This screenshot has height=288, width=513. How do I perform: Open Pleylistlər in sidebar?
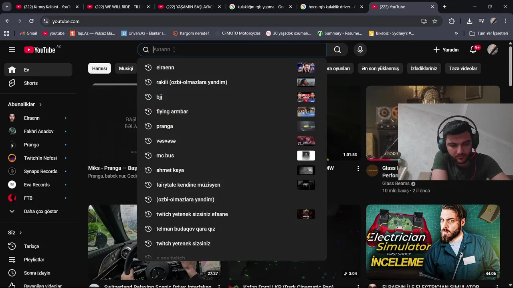38,260
